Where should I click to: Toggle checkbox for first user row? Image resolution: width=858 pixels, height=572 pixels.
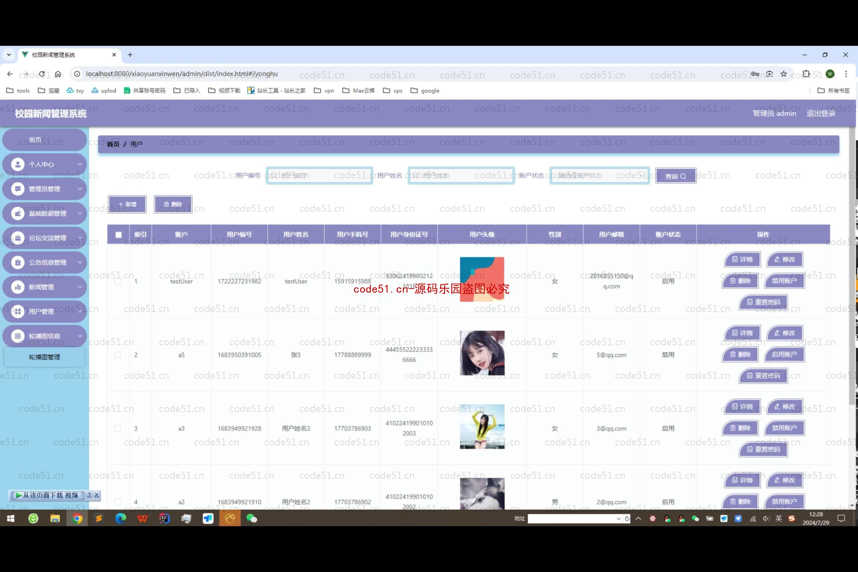[x=118, y=281]
